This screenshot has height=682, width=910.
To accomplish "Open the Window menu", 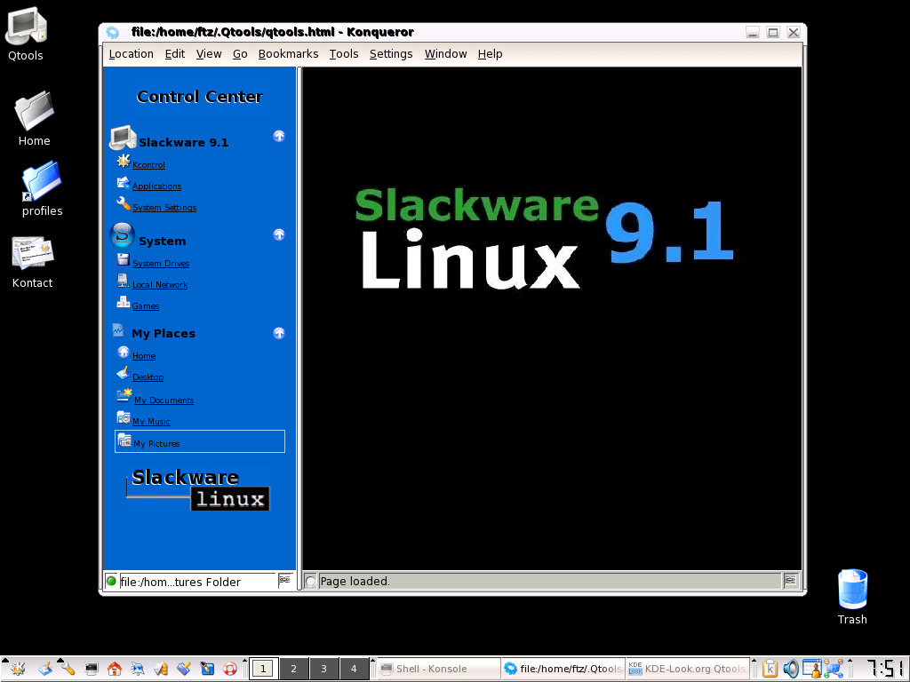I will click(x=446, y=54).
